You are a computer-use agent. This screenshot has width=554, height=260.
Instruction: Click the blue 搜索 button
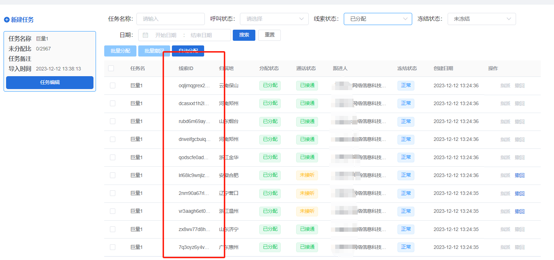(x=244, y=35)
